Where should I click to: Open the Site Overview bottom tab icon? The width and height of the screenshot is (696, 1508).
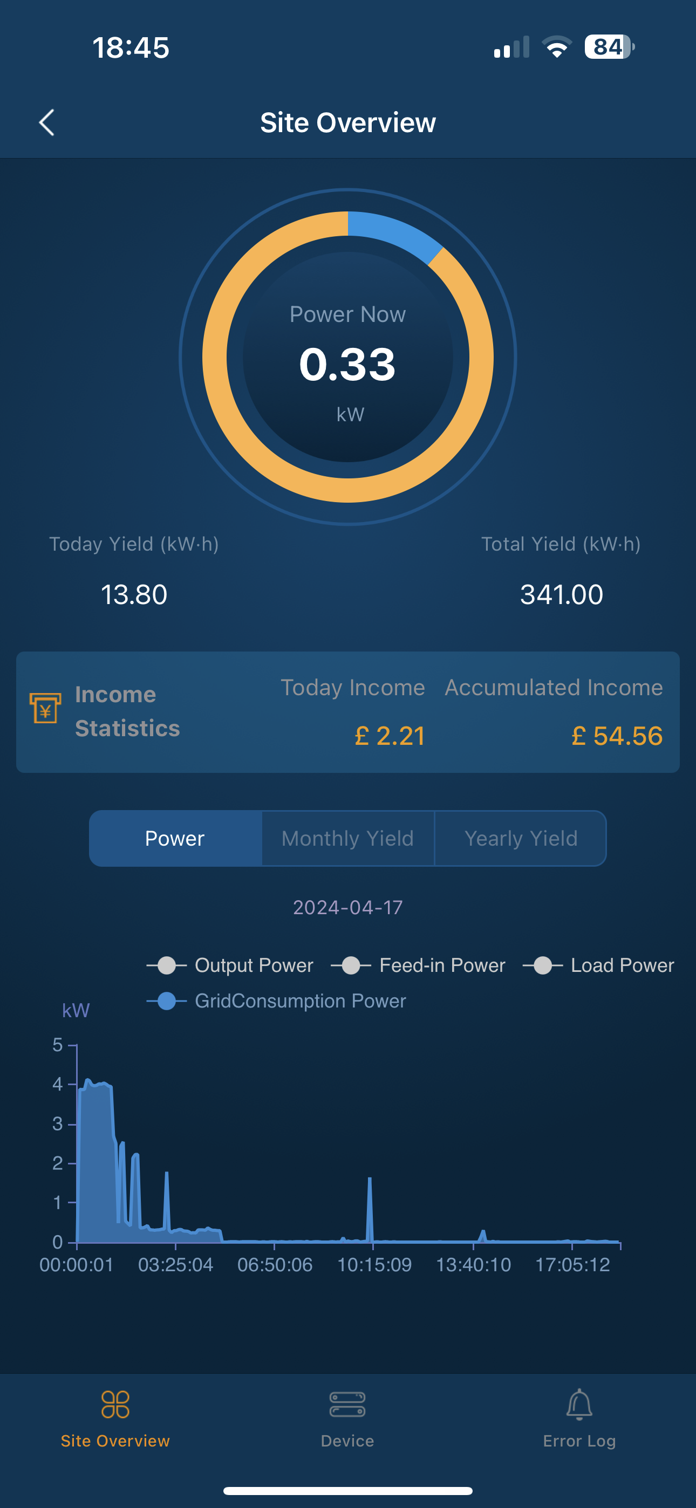(115, 1405)
